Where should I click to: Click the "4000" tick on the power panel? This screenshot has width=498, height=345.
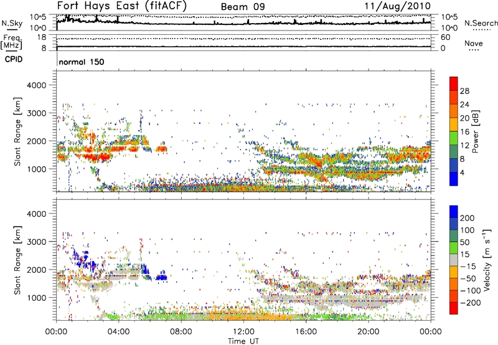pyautogui.click(x=37, y=85)
